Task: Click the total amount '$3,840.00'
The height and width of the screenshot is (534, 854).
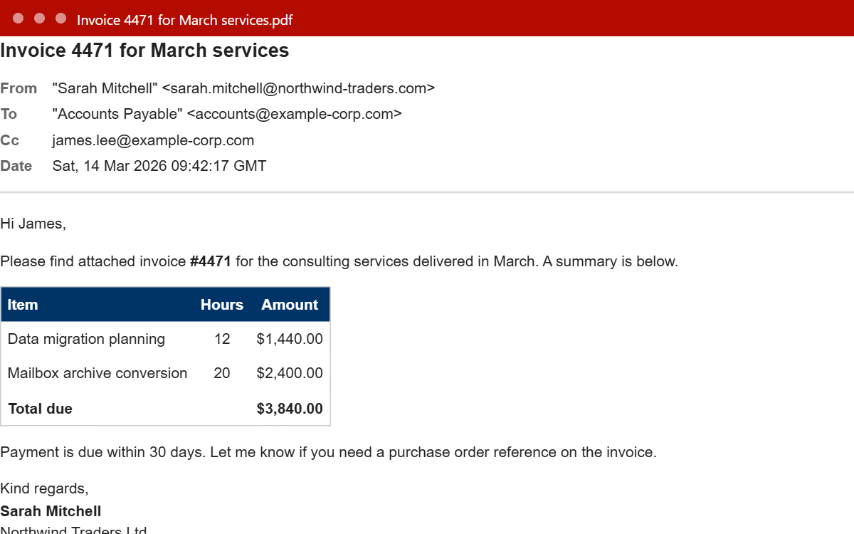Action: click(x=290, y=409)
